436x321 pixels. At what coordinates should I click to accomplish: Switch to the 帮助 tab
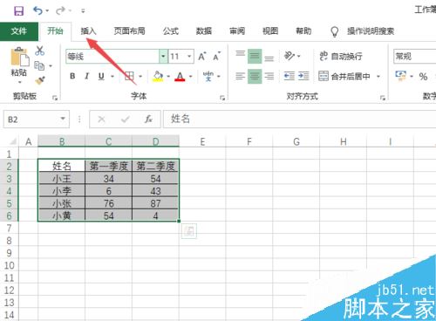pyautogui.click(x=303, y=31)
